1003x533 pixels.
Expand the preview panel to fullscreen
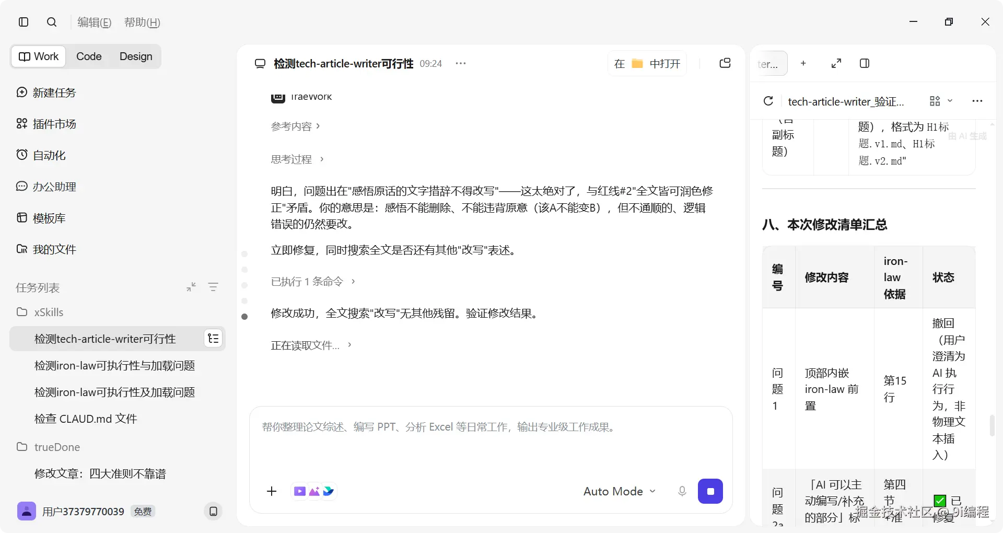pos(836,63)
